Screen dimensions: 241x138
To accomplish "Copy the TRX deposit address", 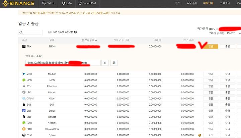I will point(105,63).
